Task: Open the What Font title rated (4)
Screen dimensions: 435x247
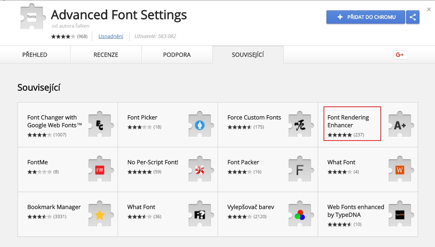Action: pyautogui.click(x=341, y=162)
